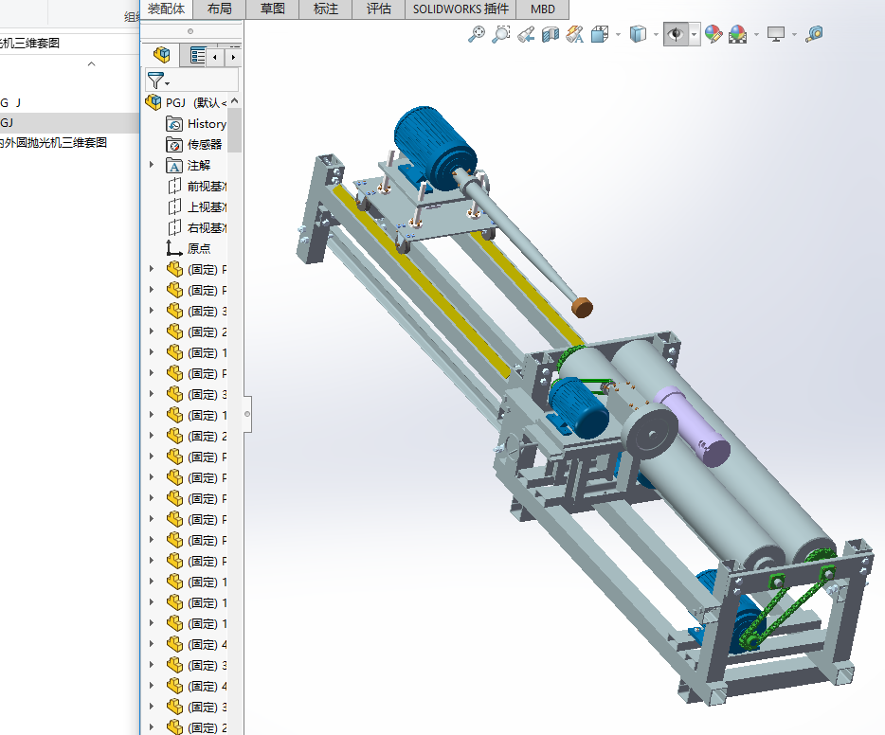Open the Dynamic Annotation Views icon
885x735 pixels.
click(x=575, y=34)
